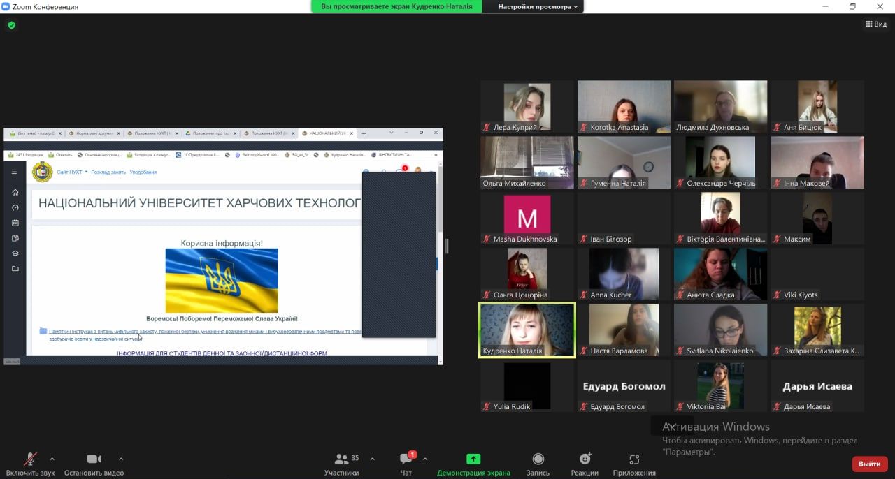Stop camera with Остановить видео icon
The height and width of the screenshot is (479, 895).
tap(94, 464)
